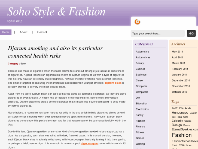Click the Basket tag

pyautogui.click(x=193, y=113)
